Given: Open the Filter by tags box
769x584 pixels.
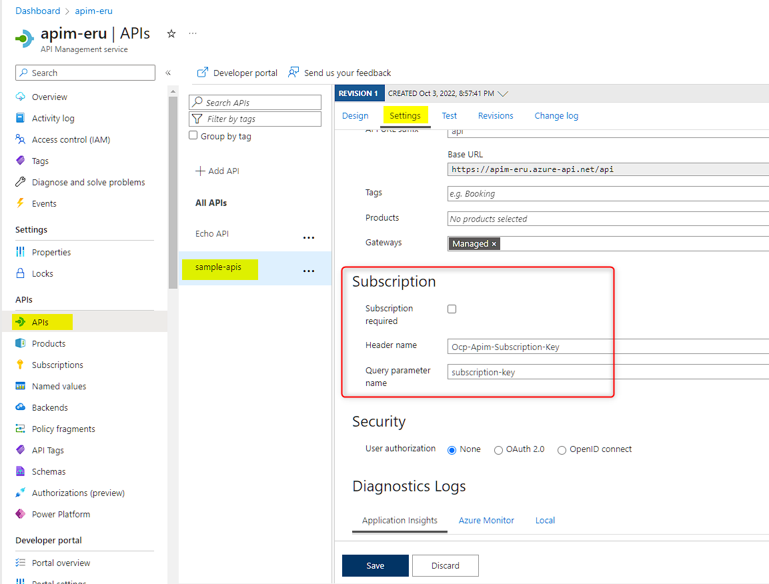Looking at the screenshot, I should pyautogui.click(x=255, y=119).
